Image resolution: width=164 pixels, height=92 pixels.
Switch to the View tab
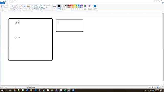pyautogui.click(x=12, y=3)
